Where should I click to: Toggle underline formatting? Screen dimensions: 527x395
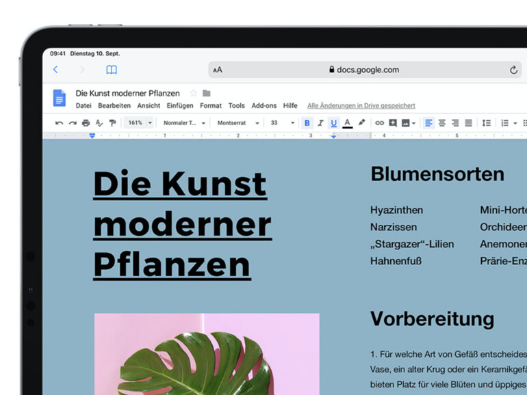point(333,123)
